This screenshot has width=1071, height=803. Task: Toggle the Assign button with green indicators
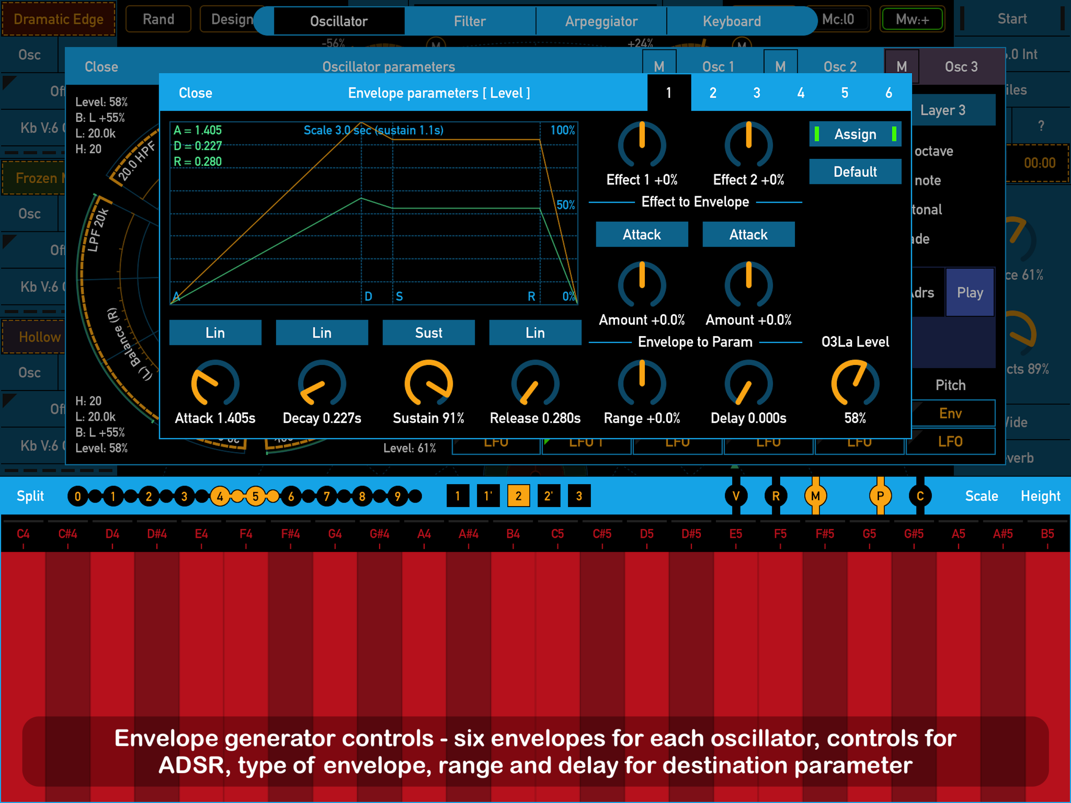[855, 134]
